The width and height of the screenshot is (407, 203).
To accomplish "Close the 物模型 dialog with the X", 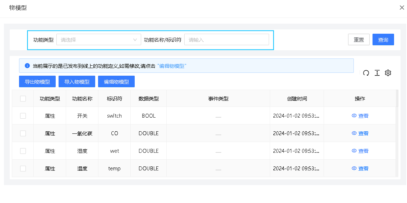I will point(402,8).
